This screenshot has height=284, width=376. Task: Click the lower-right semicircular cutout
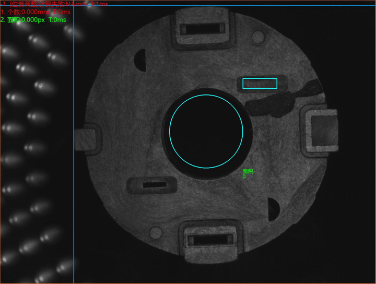(x=274, y=209)
